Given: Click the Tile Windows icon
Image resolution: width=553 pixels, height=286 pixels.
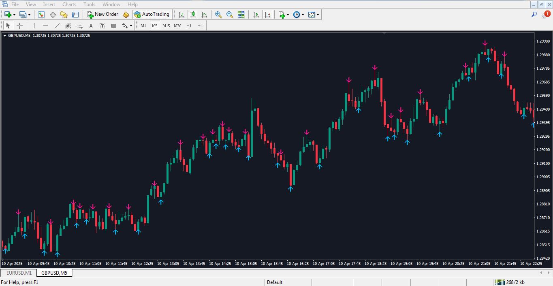Looking at the screenshot, I should click(x=241, y=15).
